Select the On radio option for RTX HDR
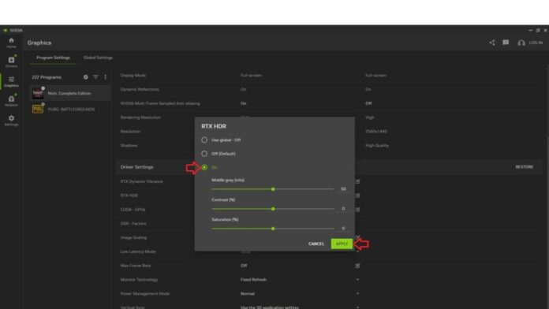The image size is (549, 309). click(204, 167)
